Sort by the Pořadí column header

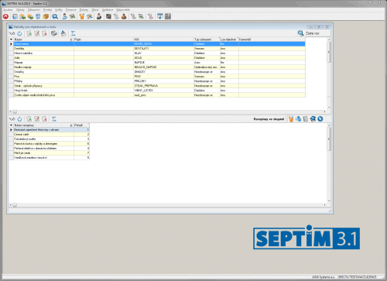(x=81, y=125)
